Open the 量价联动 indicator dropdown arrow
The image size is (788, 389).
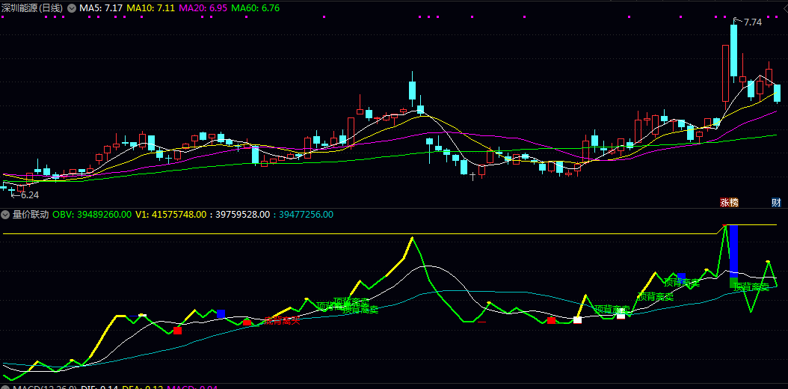[7, 215]
